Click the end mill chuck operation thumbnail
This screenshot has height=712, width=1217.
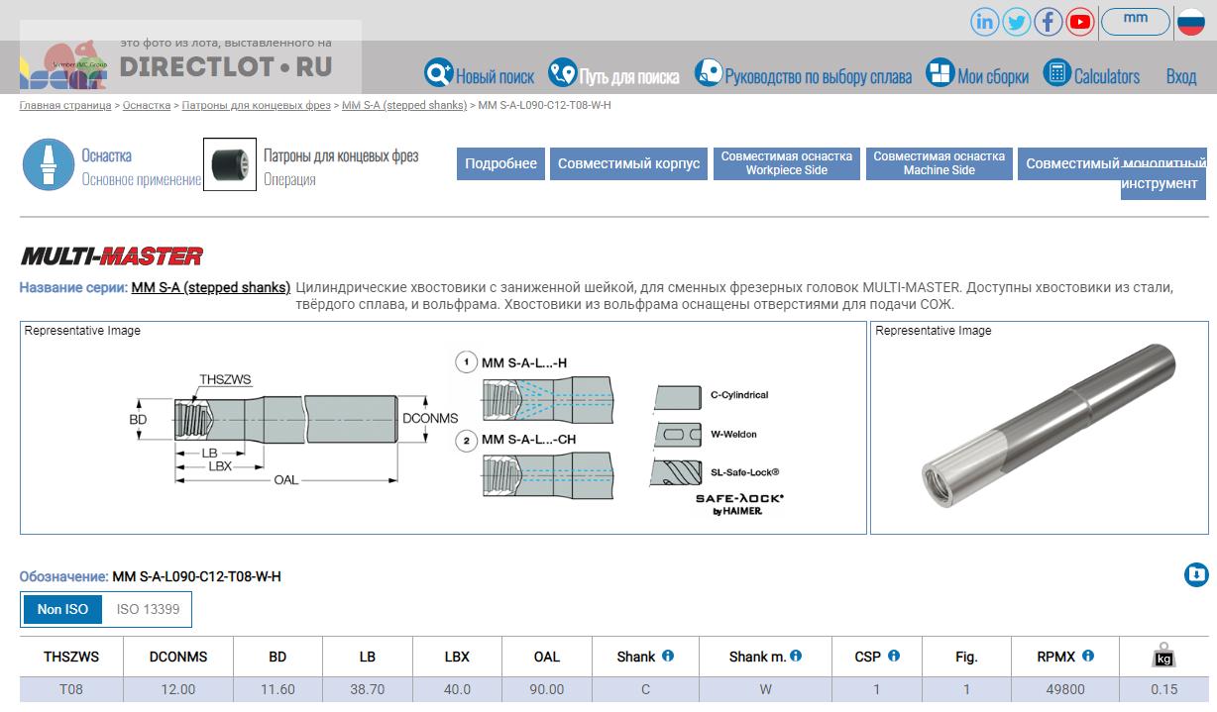tap(230, 164)
